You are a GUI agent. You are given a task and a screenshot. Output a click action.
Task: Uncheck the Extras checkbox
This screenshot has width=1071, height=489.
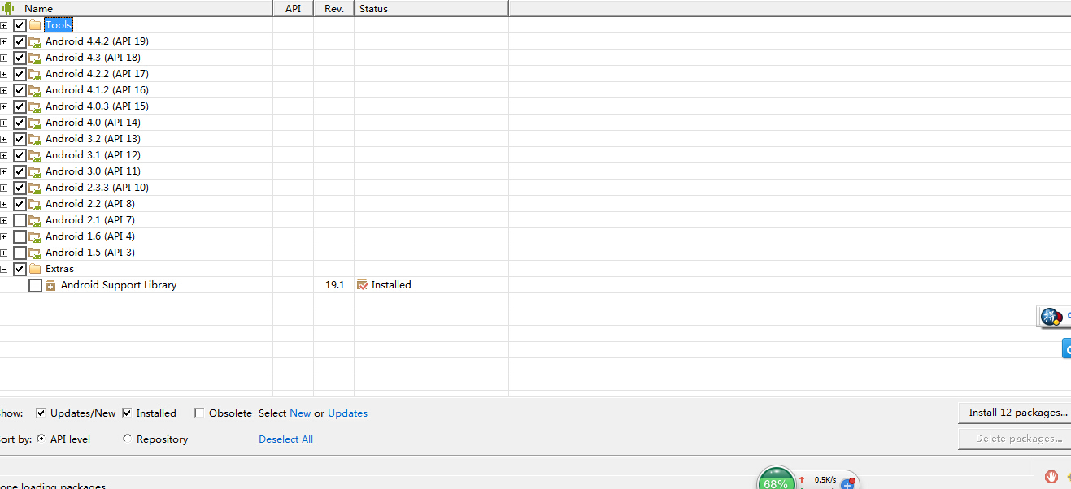[x=20, y=269]
